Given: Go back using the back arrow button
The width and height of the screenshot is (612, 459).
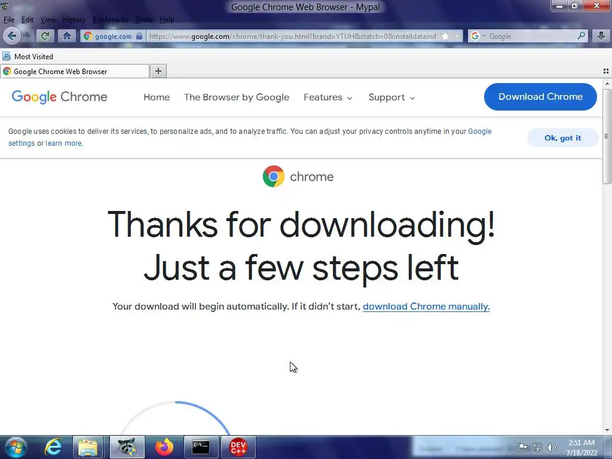Looking at the screenshot, I should click(x=12, y=36).
